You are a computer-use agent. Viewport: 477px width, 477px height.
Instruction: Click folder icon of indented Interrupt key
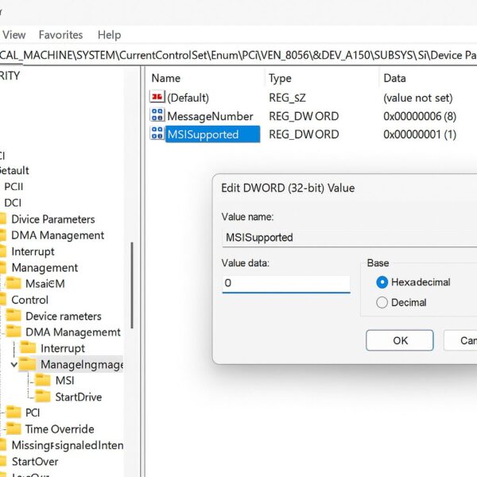click(x=28, y=347)
